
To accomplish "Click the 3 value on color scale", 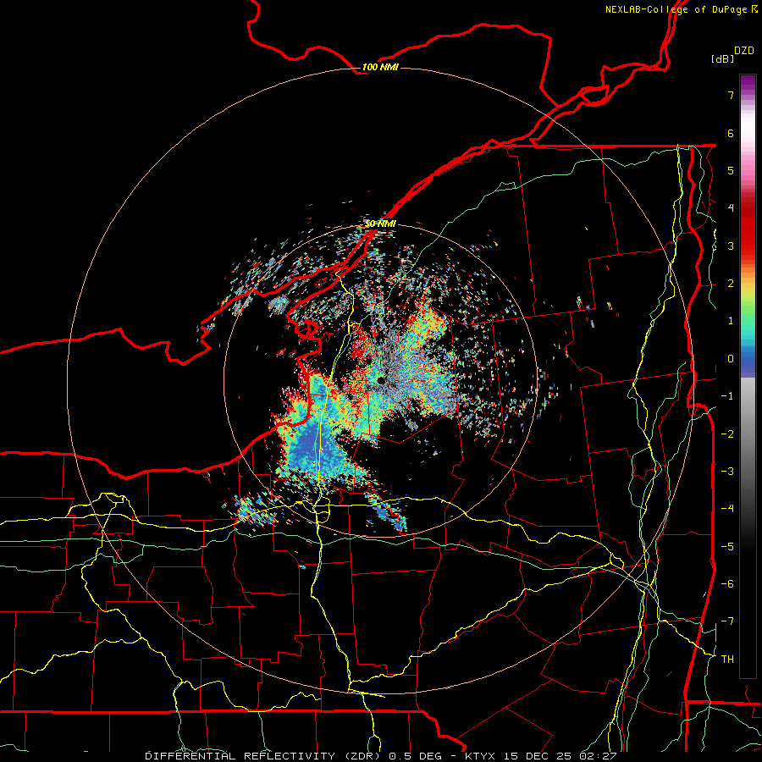I will point(731,246).
